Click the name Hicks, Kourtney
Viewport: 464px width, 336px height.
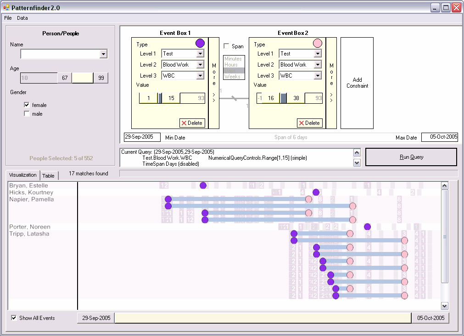coord(31,192)
